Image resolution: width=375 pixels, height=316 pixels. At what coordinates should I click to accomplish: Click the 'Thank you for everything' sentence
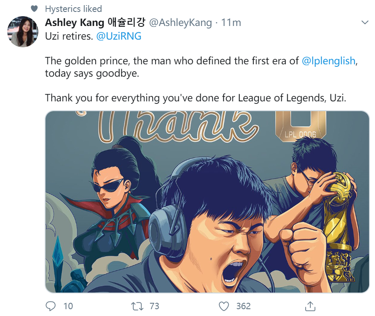click(x=196, y=98)
